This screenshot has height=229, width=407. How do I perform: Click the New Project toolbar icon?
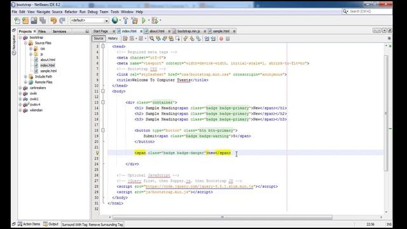click(25, 20)
